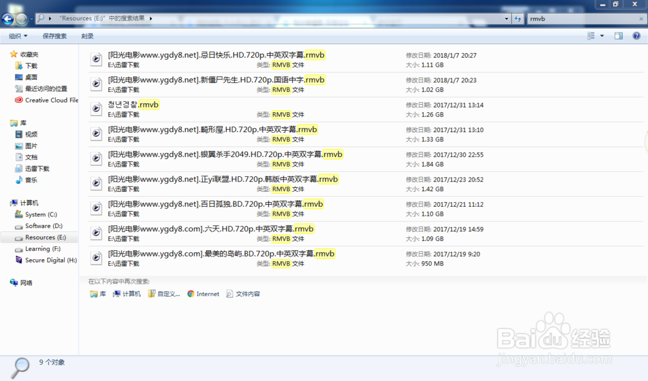The width and height of the screenshot is (648, 381).
Task: Click the 忌日快乐.HD.720p file name
Action: pyautogui.click(x=216, y=55)
